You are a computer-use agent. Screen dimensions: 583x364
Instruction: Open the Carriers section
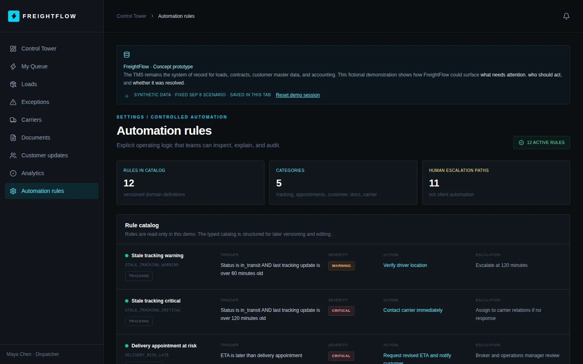[x=51, y=120]
